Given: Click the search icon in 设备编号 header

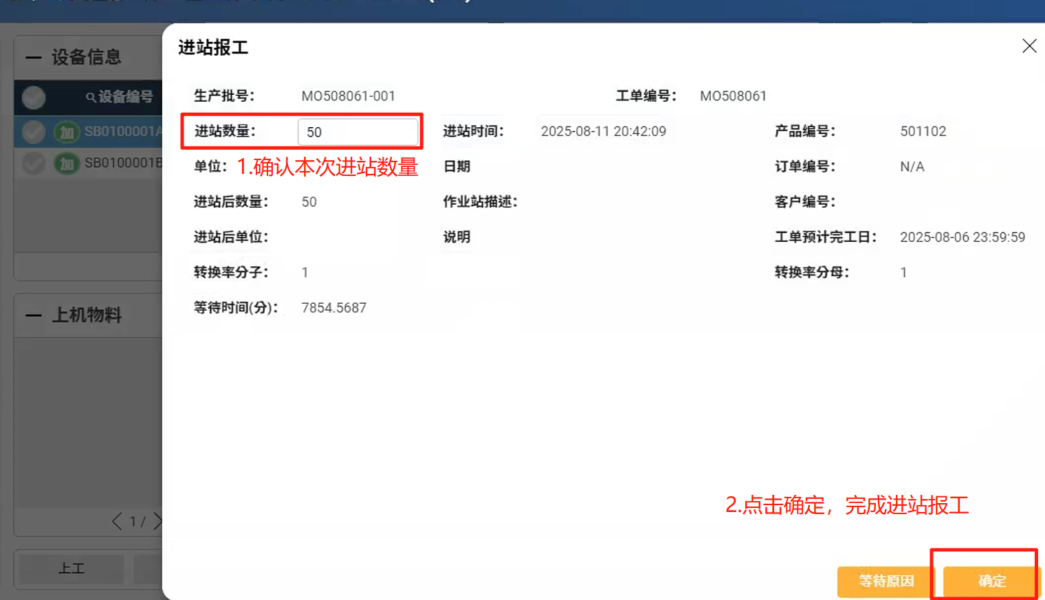Looking at the screenshot, I should tap(90, 97).
